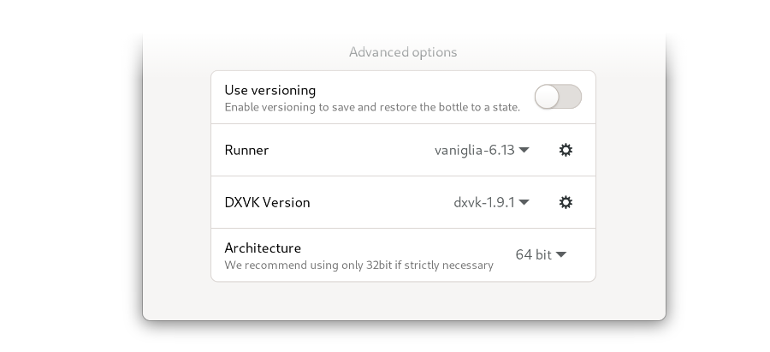Click the white knob of versioning switch

pyautogui.click(x=548, y=97)
